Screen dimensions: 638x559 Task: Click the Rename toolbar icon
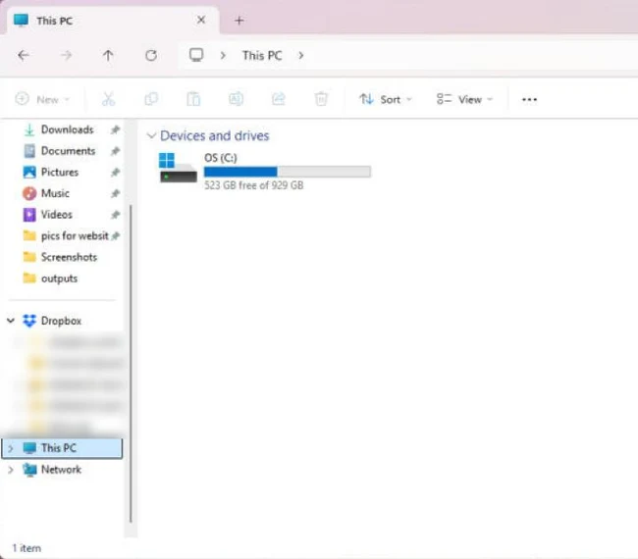coord(236,99)
